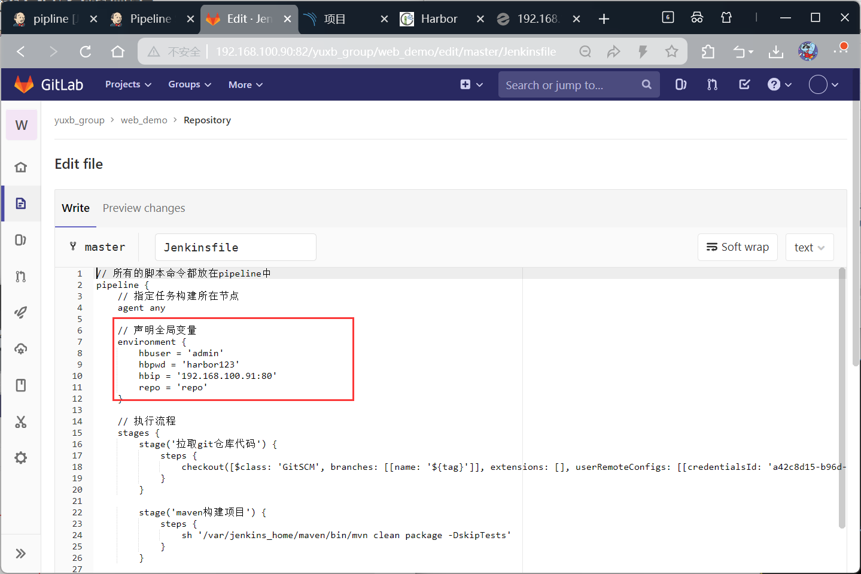
Task: Open the CI/CD rocket icon in sidebar
Action: pyautogui.click(x=21, y=312)
